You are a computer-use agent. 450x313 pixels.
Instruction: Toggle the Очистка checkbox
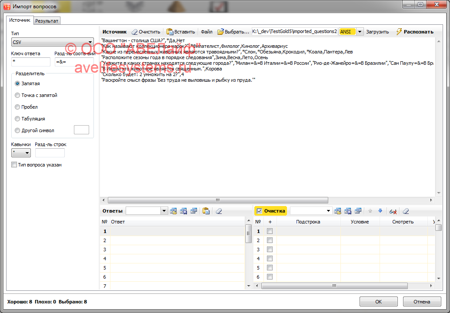[x=259, y=211]
